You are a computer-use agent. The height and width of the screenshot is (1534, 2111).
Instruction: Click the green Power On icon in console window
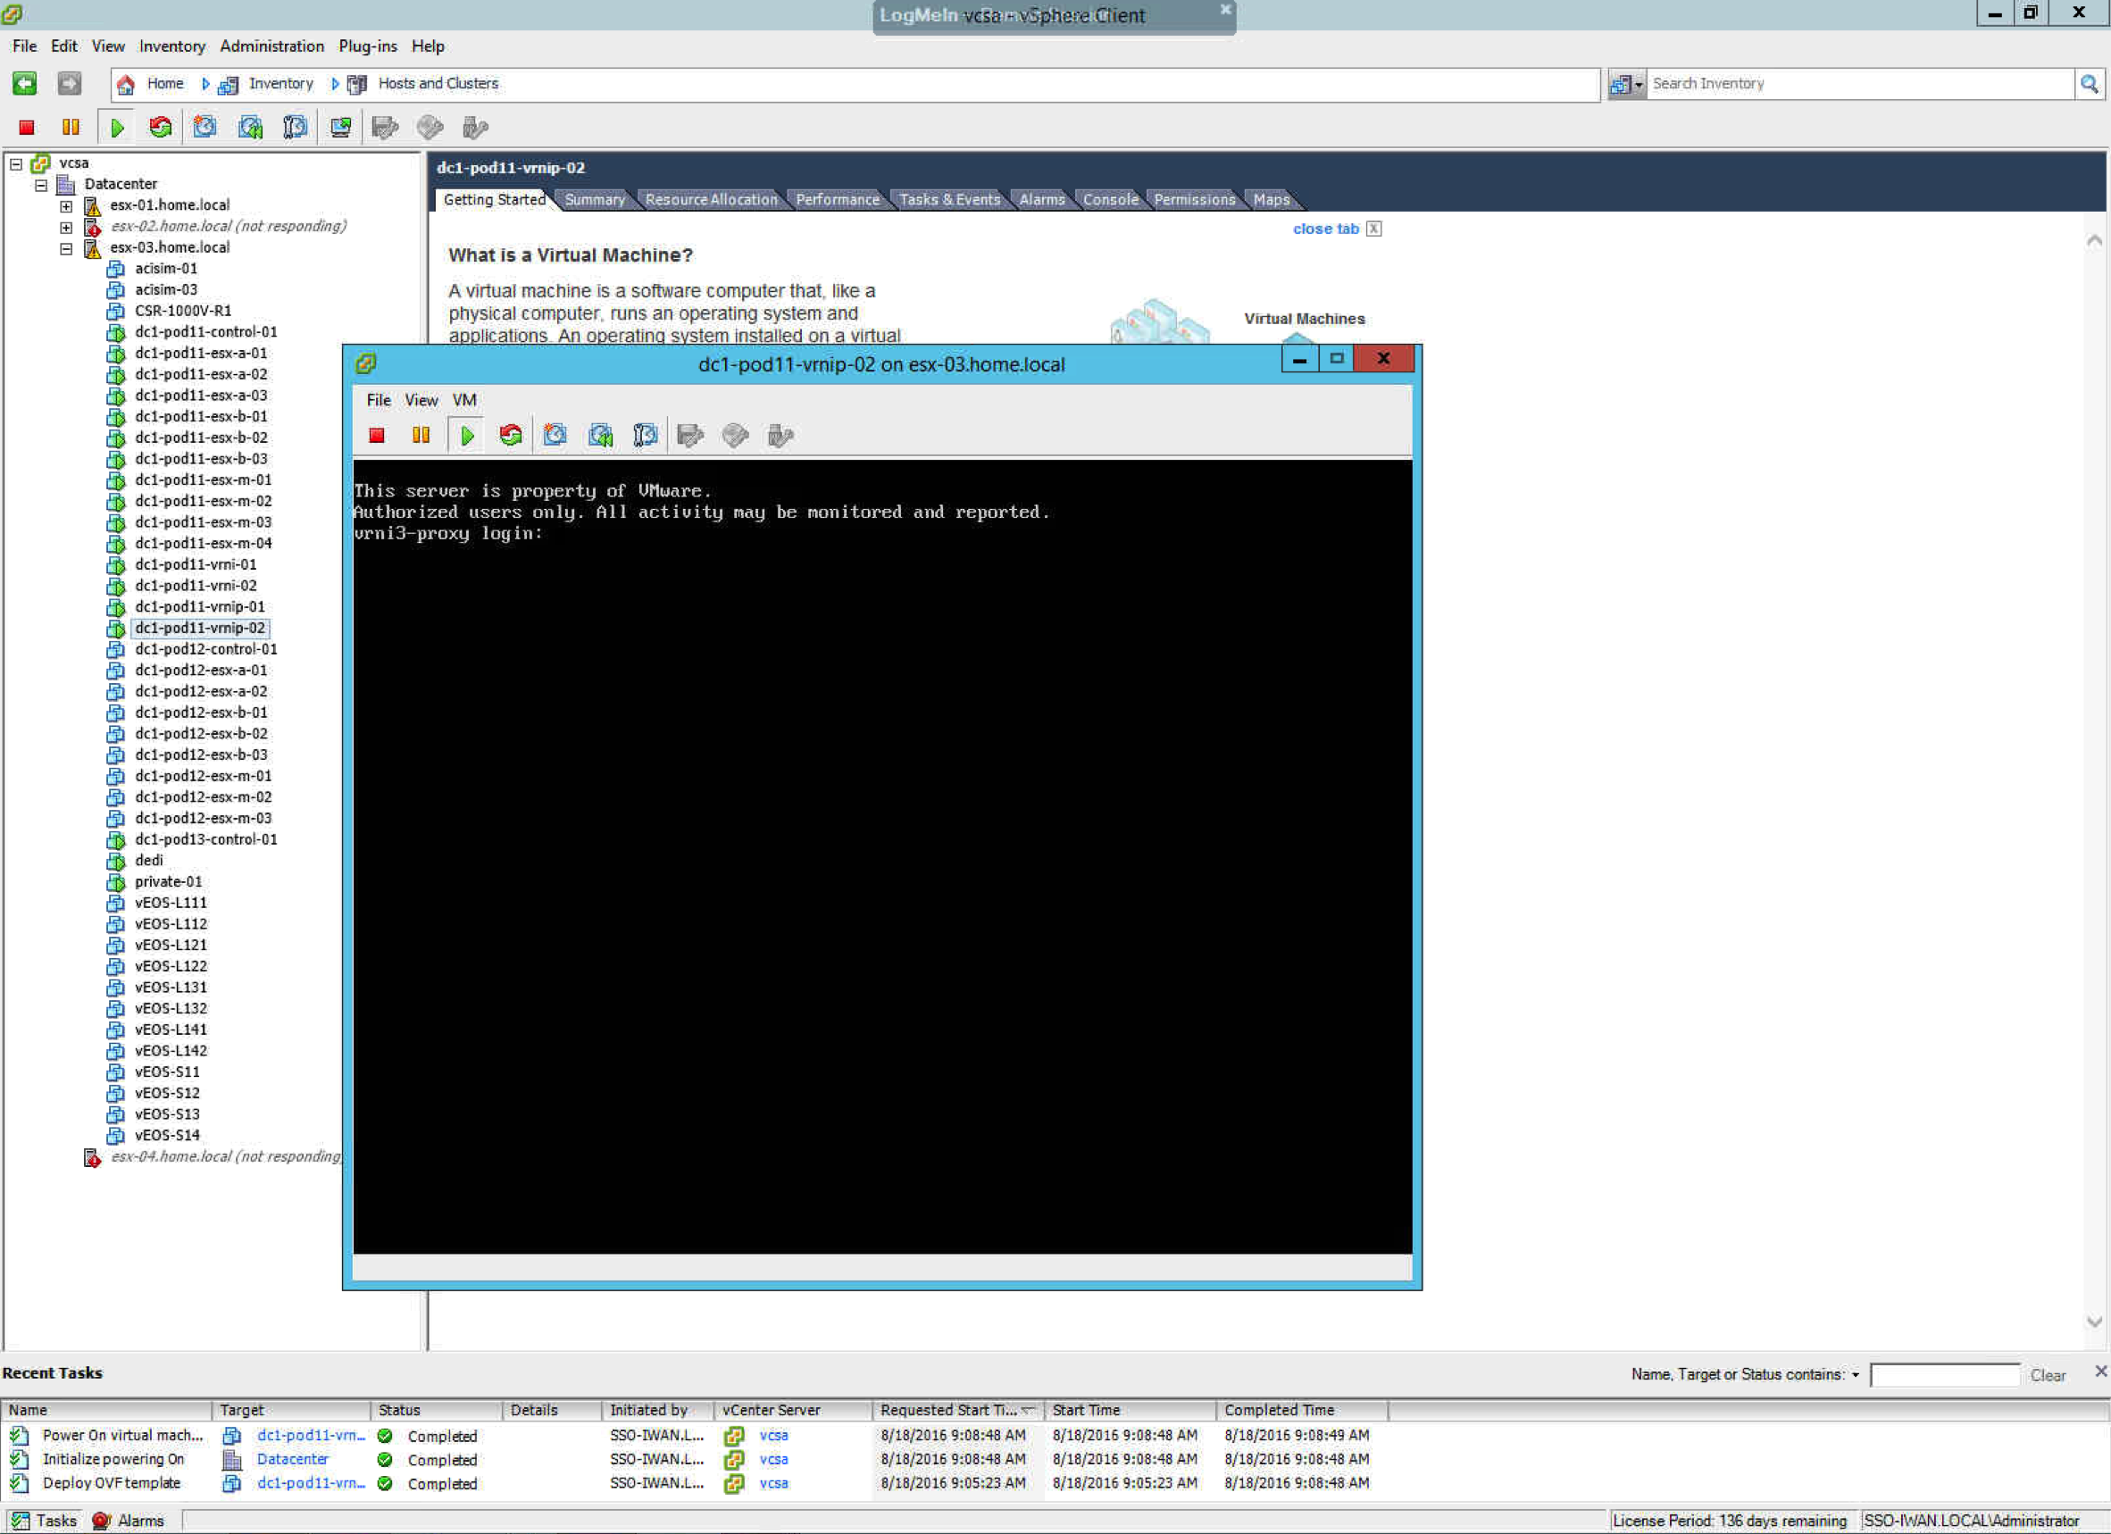point(467,436)
